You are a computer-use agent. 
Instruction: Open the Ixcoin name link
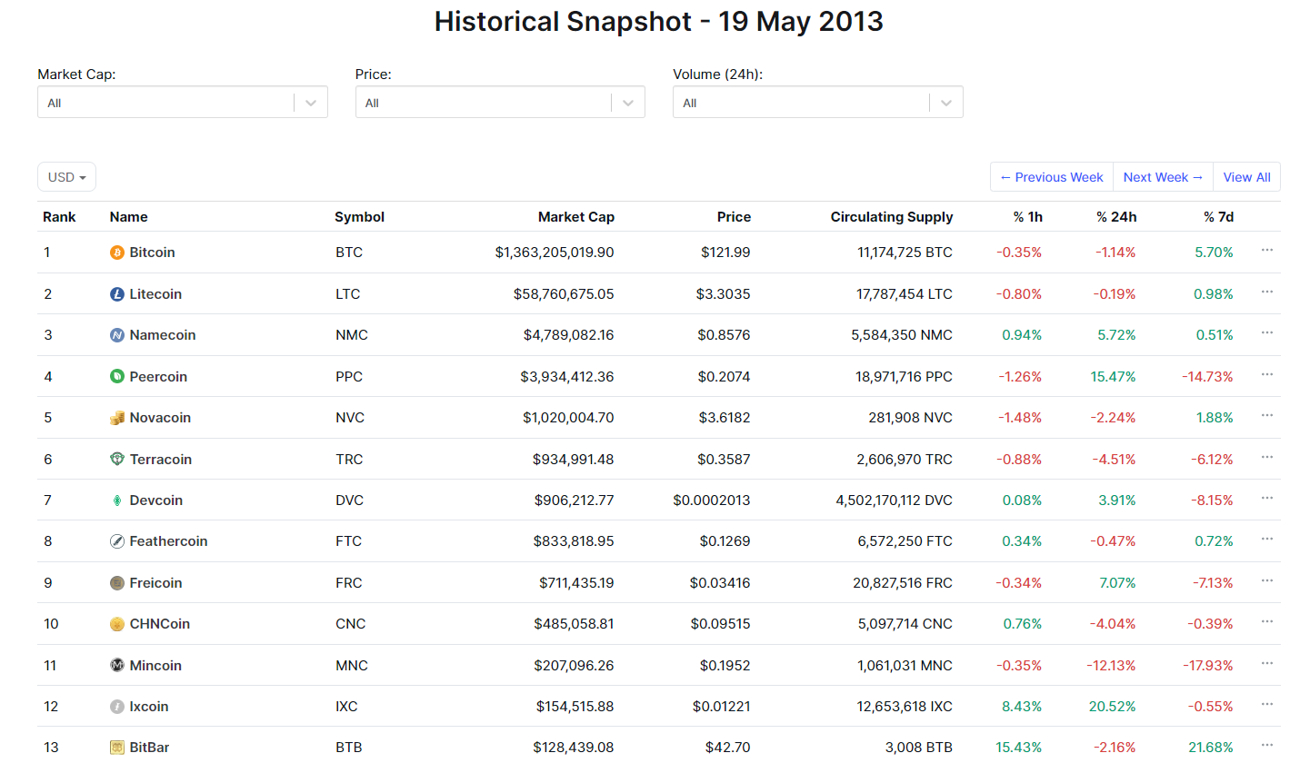pyautogui.click(x=149, y=707)
